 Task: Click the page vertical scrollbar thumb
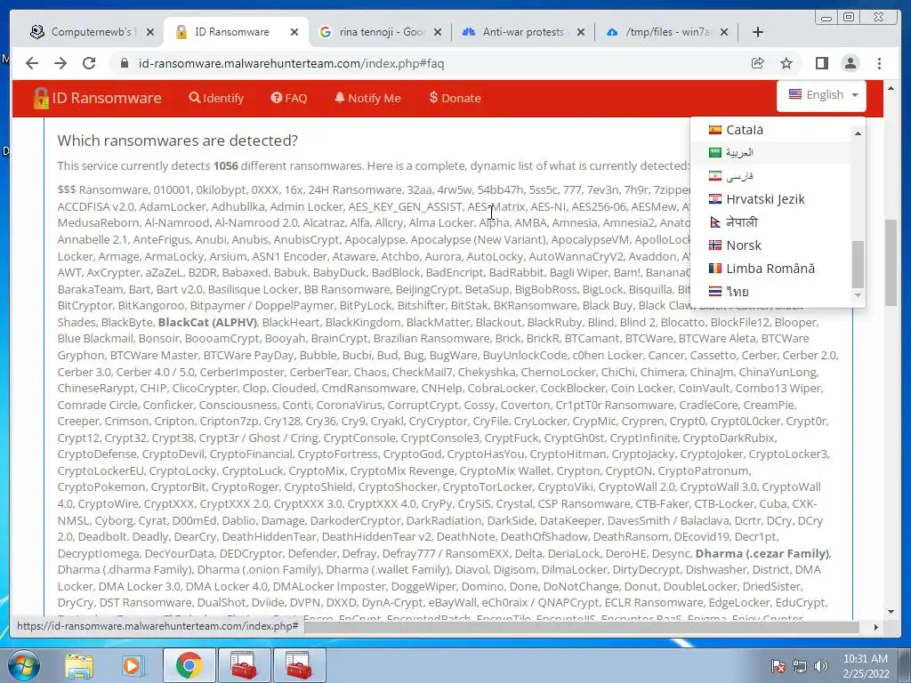click(891, 262)
